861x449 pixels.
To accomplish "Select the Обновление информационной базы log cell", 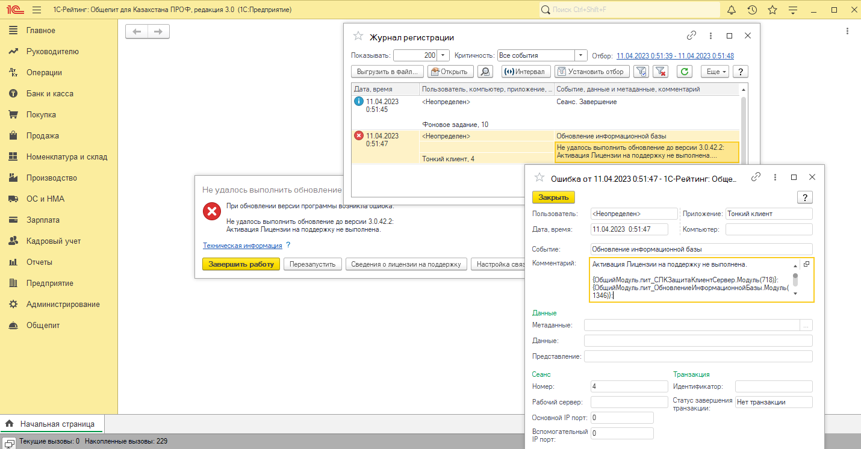I will click(x=646, y=136).
